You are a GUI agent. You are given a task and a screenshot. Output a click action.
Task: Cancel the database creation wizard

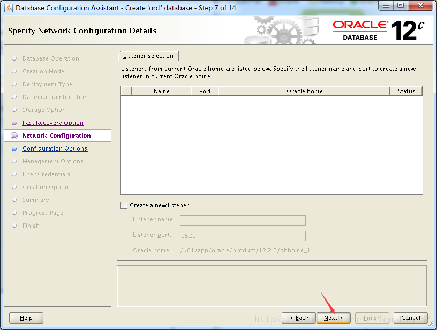coord(411,318)
